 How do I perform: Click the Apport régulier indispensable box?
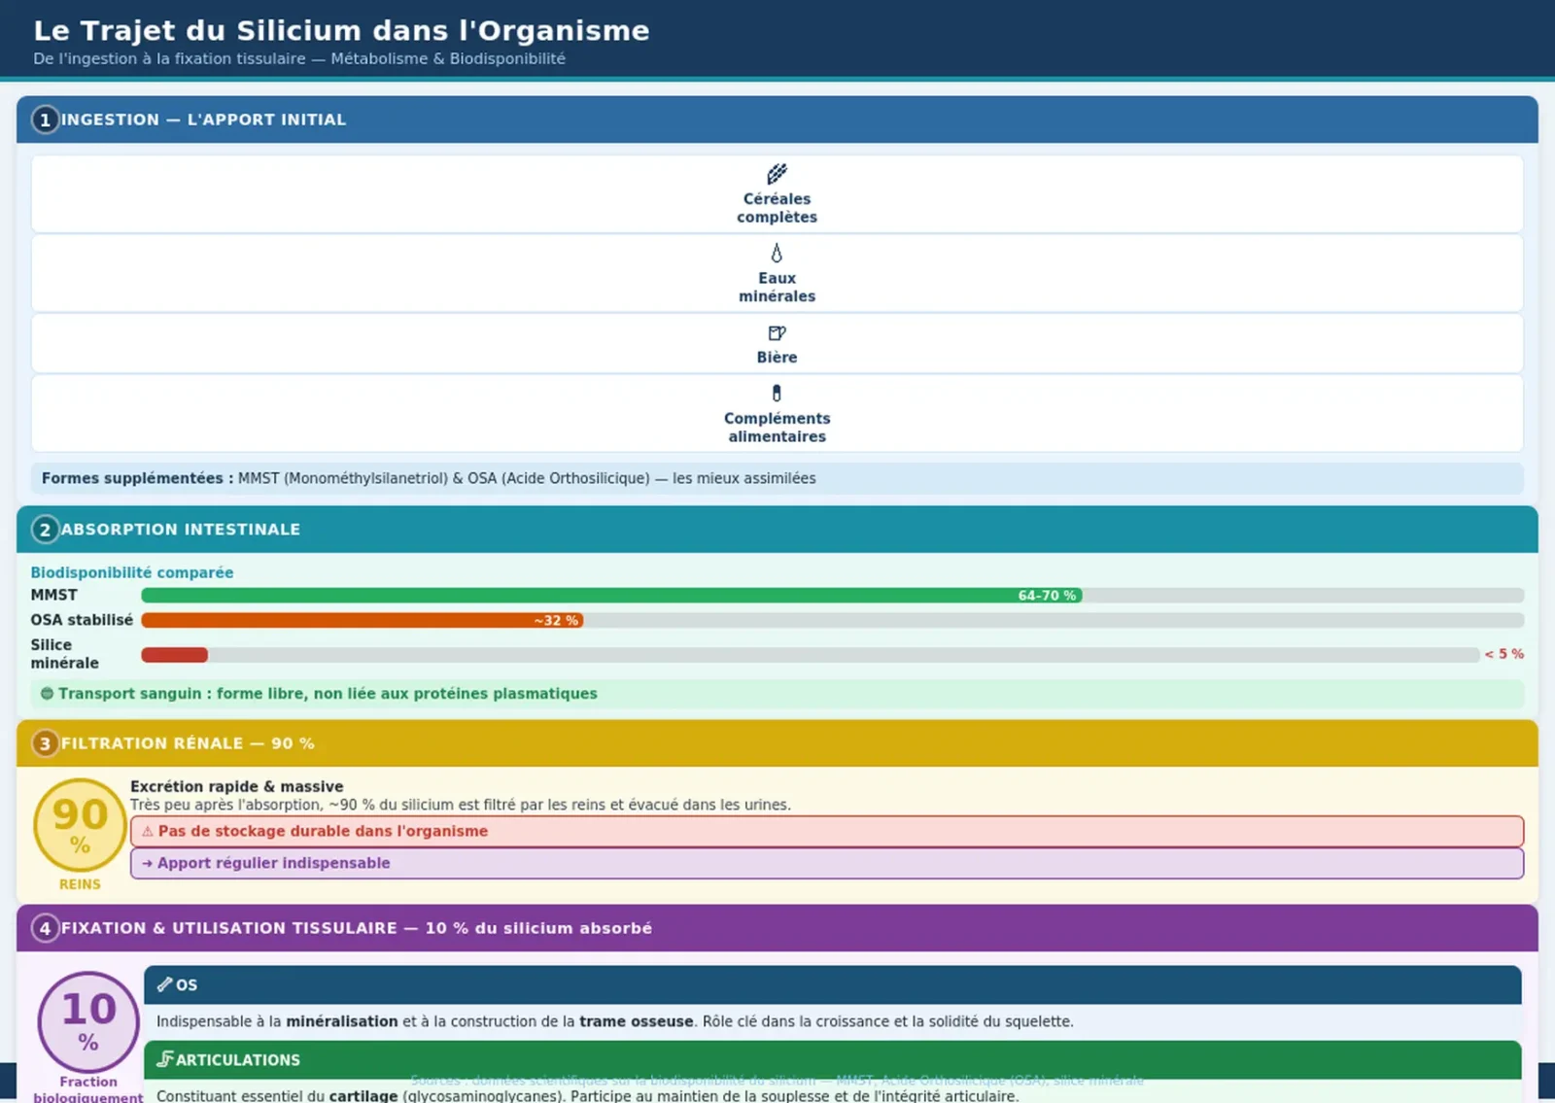(827, 863)
